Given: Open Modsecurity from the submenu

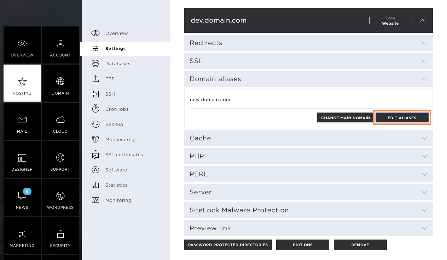Looking at the screenshot, I should click(120, 139).
